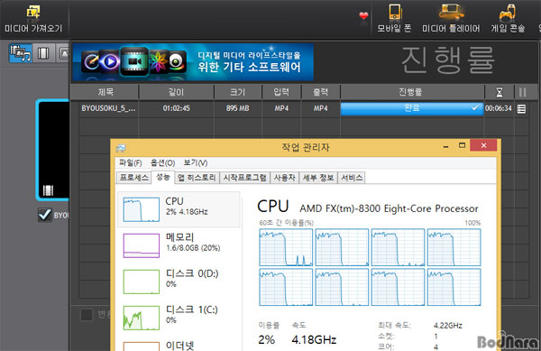Click the completed 완료 progress bar

(x=412, y=108)
